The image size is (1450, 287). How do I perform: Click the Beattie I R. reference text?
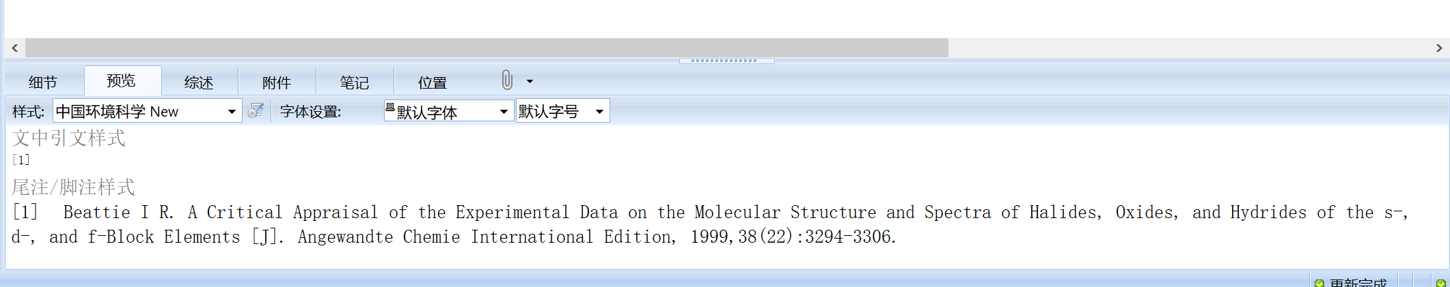click(118, 212)
